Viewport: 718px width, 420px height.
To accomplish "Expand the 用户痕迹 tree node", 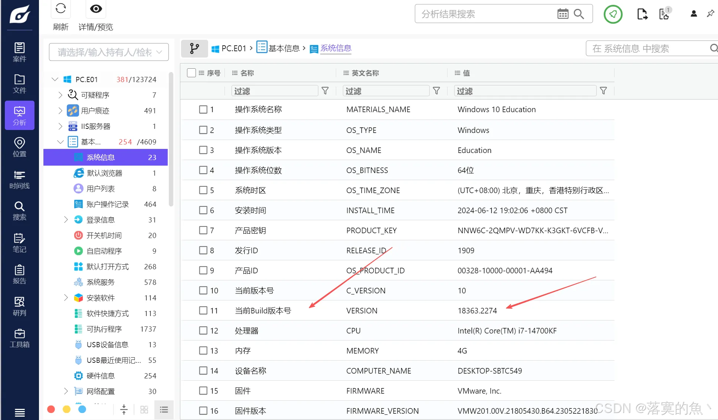I will pyautogui.click(x=60, y=111).
